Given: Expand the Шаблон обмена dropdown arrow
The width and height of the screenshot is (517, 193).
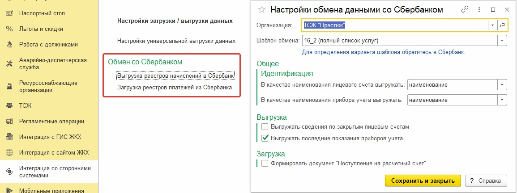Looking at the screenshot, I should 502,41.
